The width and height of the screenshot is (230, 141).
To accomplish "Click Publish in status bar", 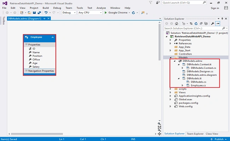I will point(219,139).
